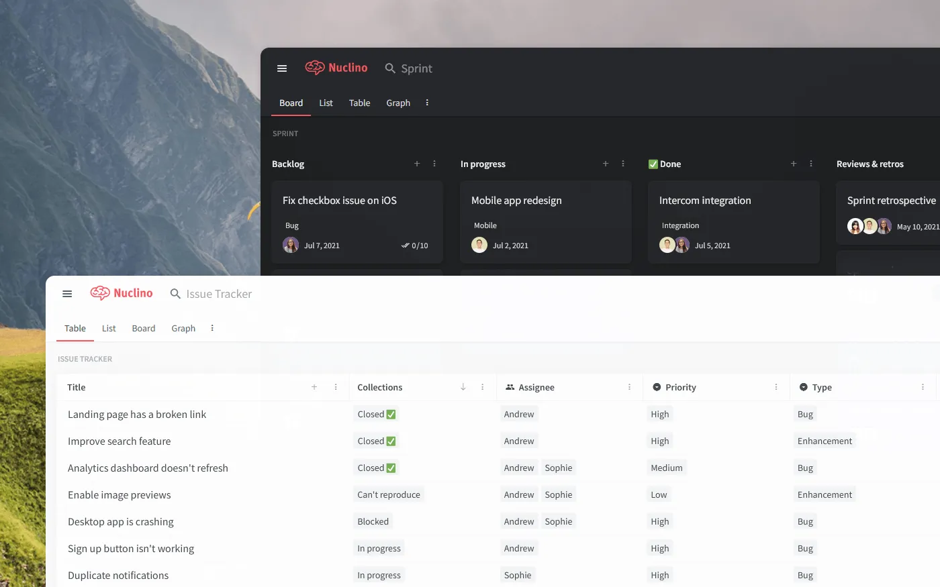Image resolution: width=940 pixels, height=587 pixels.
Task: Click Issue Tracker search field
Action: point(219,294)
